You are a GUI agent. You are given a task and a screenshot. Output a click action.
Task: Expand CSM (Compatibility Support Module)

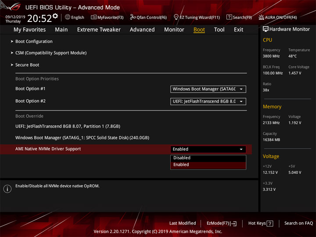(x=51, y=53)
